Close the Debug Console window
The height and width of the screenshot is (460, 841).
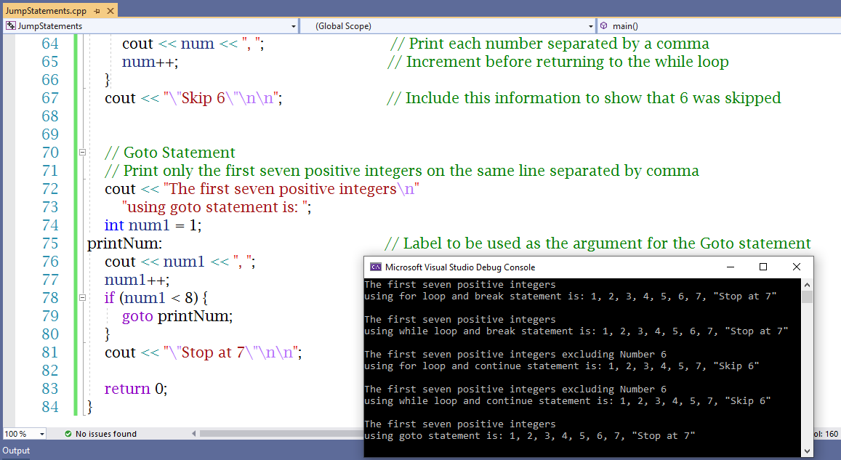797,267
